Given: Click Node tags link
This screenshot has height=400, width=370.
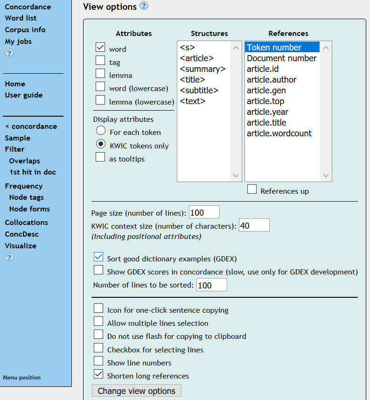Looking at the screenshot, I should point(26,197).
